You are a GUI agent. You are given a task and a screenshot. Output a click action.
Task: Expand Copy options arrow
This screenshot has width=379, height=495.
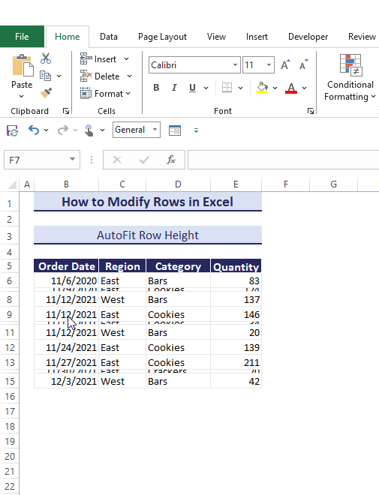tap(59, 76)
